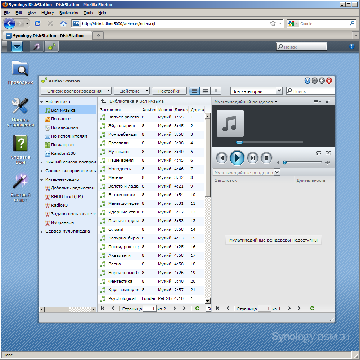Refresh the playback queue panel
Viewport: 360px width, 360px height.
[x=312, y=309]
